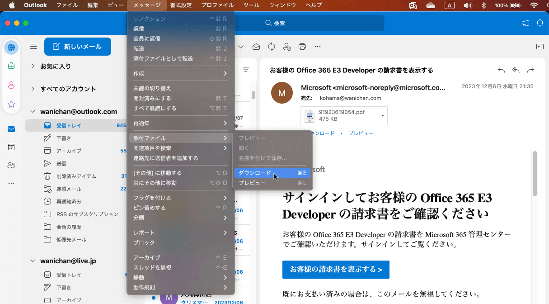The width and height of the screenshot is (549, 304).
Task: Choose ダウンロード in the attachment submenu
Action: pos(272,173)
